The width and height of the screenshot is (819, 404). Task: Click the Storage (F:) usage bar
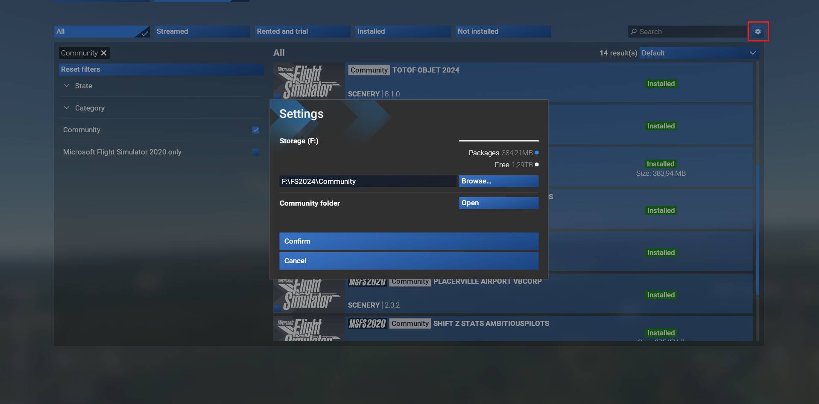pyautogui.click(x=498, y=140)
